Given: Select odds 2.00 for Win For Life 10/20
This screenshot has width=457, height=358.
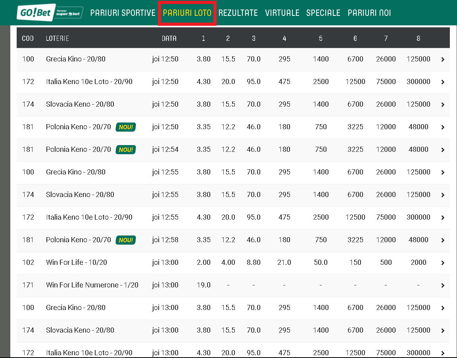Looking at the screenshot, I should (204, 262).
